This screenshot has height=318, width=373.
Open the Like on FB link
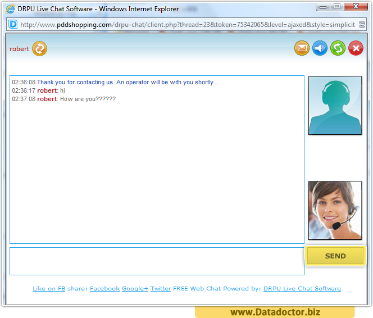49,289
